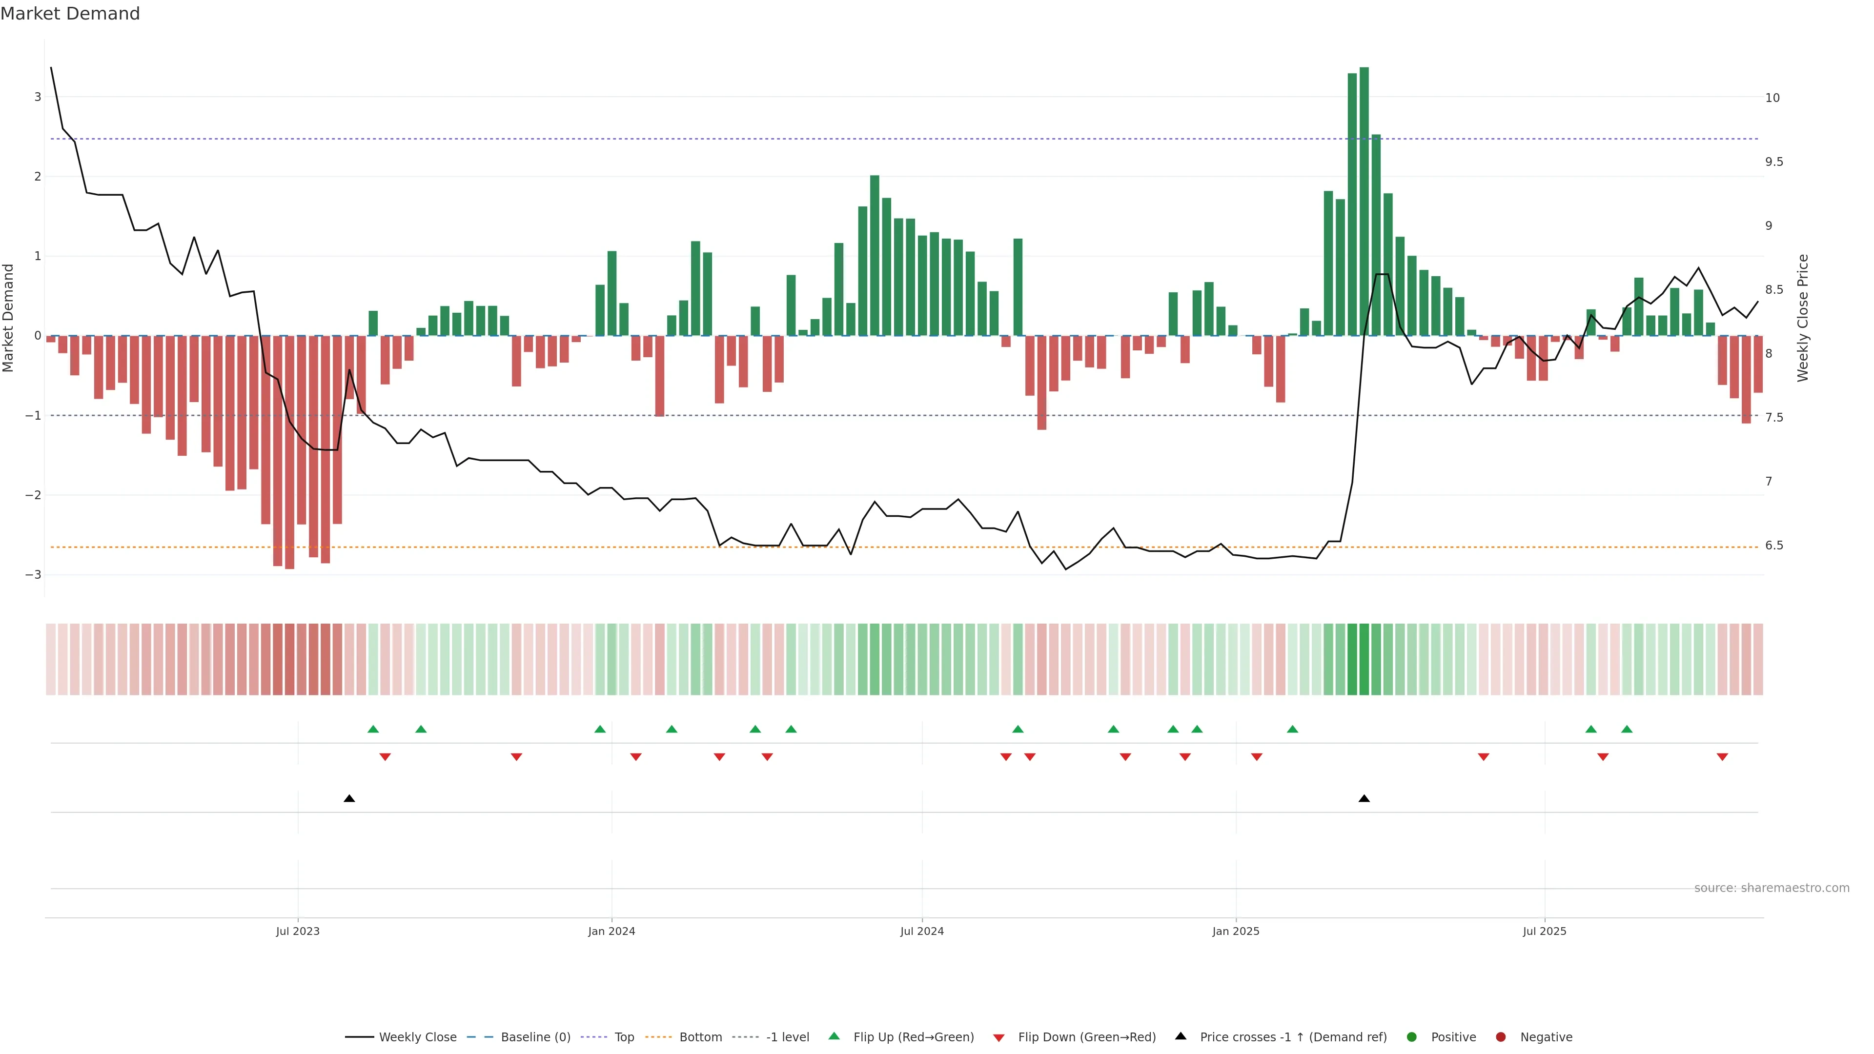
Task: Click the Weekly Close Price axis title
Action: pos(1802,318)
